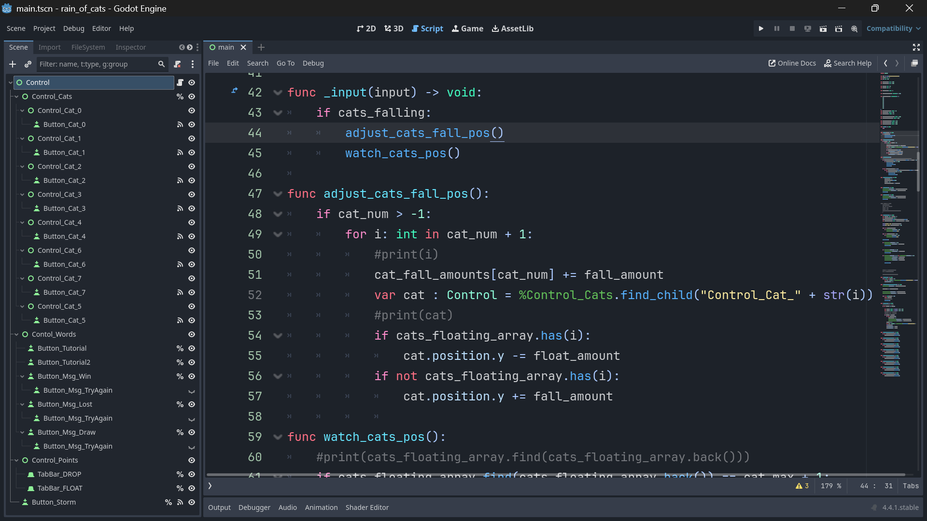Screen dimensions: 927x521
Task: Go to next edited script arrow
Action: pos(897,63)
